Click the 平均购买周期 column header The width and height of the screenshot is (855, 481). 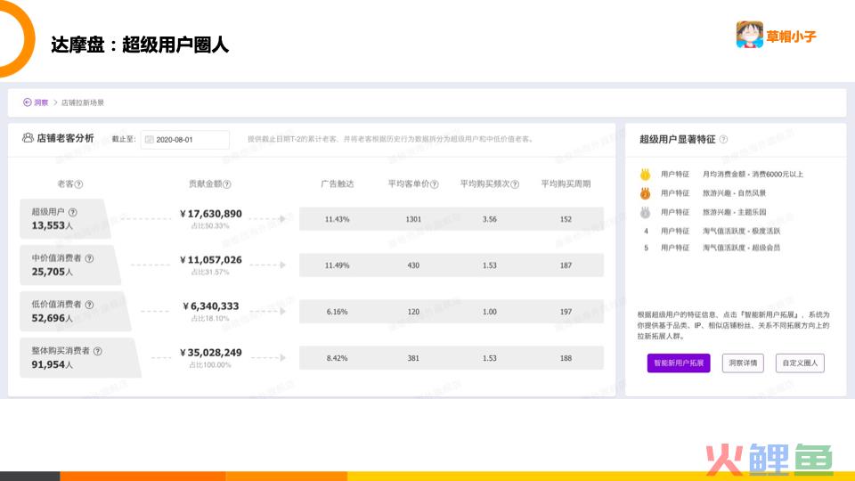click(x=566, y=183)
